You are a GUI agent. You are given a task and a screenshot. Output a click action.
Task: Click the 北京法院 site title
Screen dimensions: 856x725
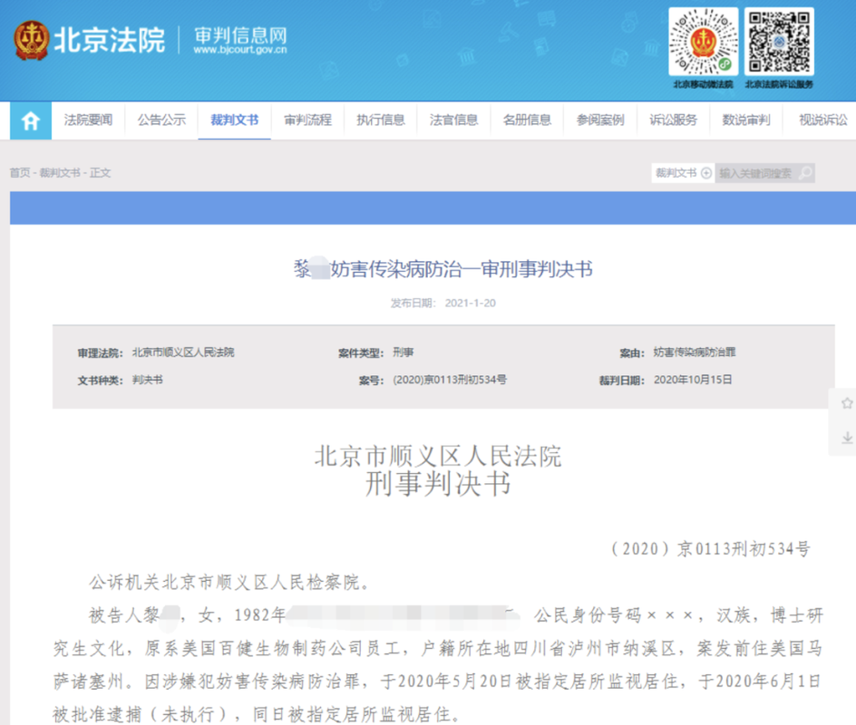click(109, 41)
